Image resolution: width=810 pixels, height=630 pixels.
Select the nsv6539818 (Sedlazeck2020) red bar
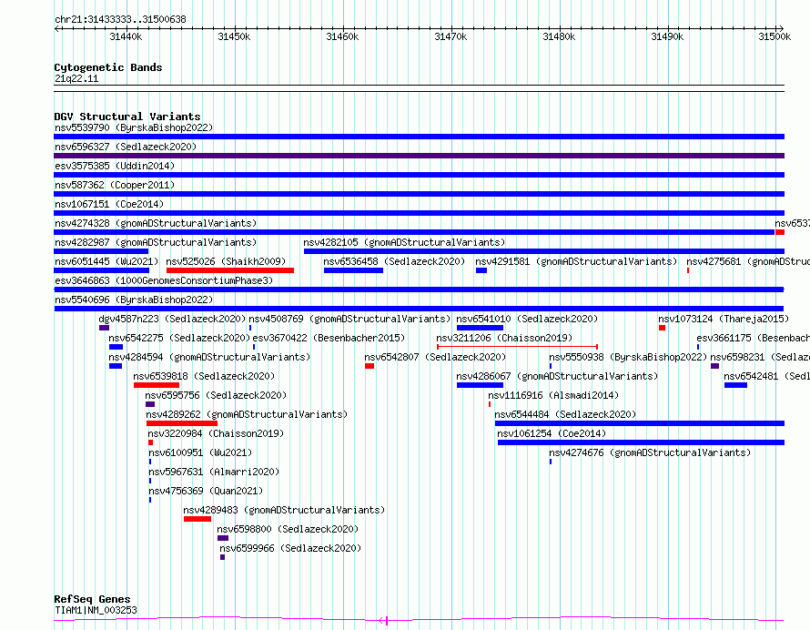(157, 385)
